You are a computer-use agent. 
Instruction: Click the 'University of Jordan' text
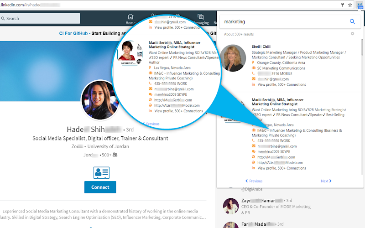coord(108,146)
